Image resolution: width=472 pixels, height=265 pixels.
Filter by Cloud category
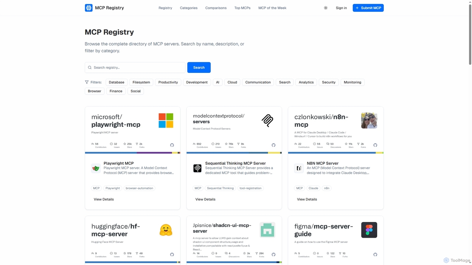(232, 82)
